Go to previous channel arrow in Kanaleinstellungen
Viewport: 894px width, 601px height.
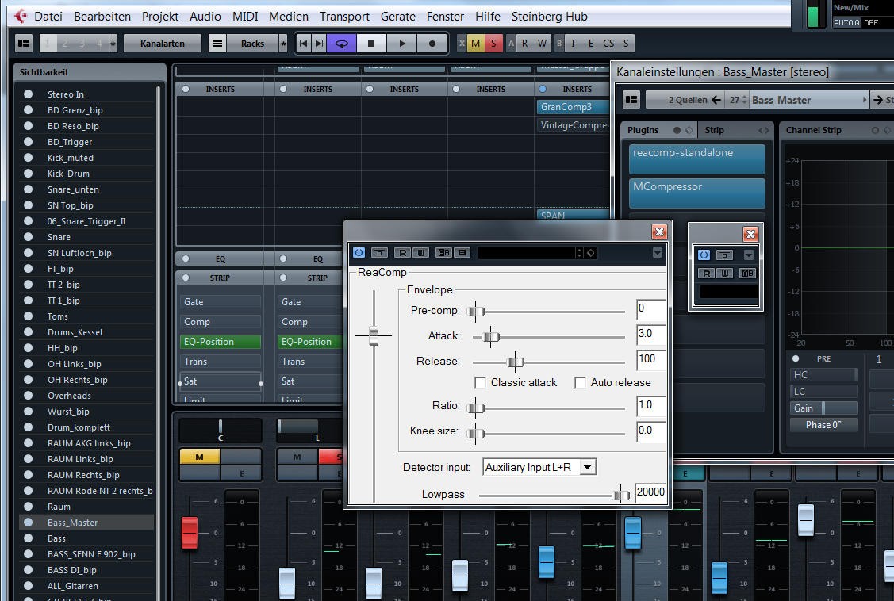716,100
